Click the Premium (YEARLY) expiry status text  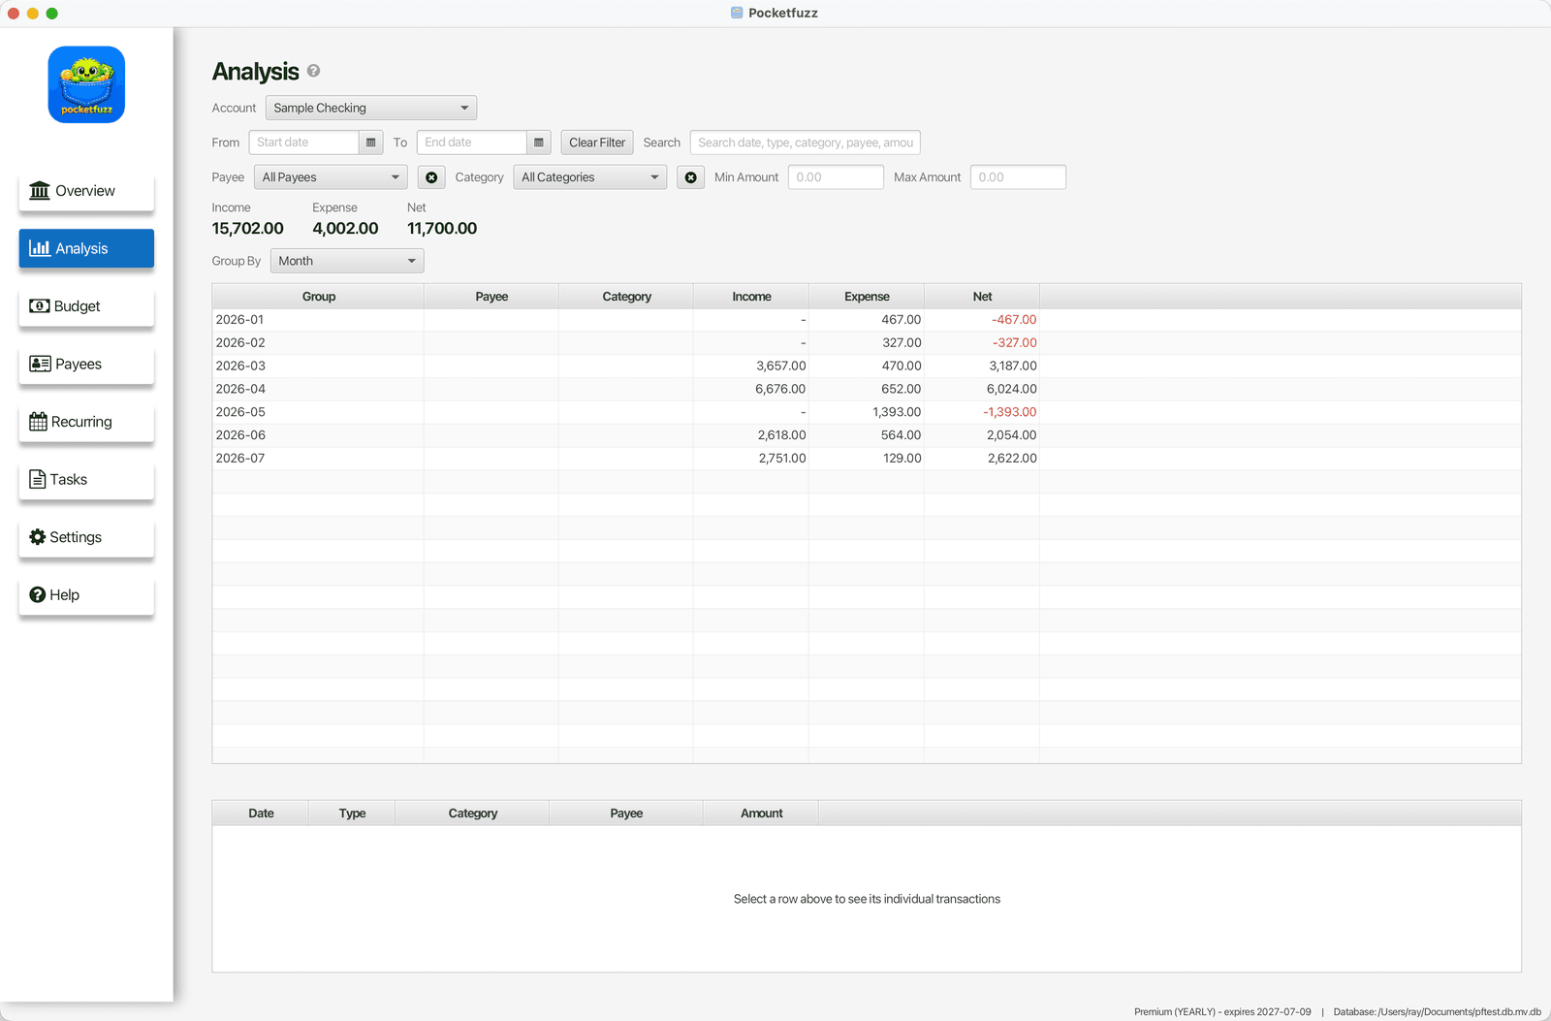[1222, 1011]
